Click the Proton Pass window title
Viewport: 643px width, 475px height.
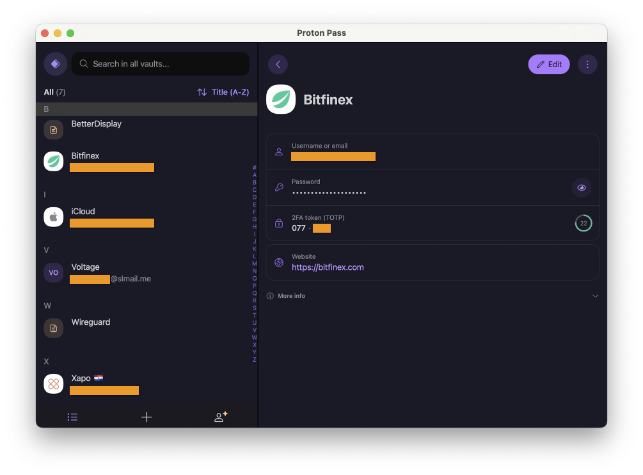(321, 33)
